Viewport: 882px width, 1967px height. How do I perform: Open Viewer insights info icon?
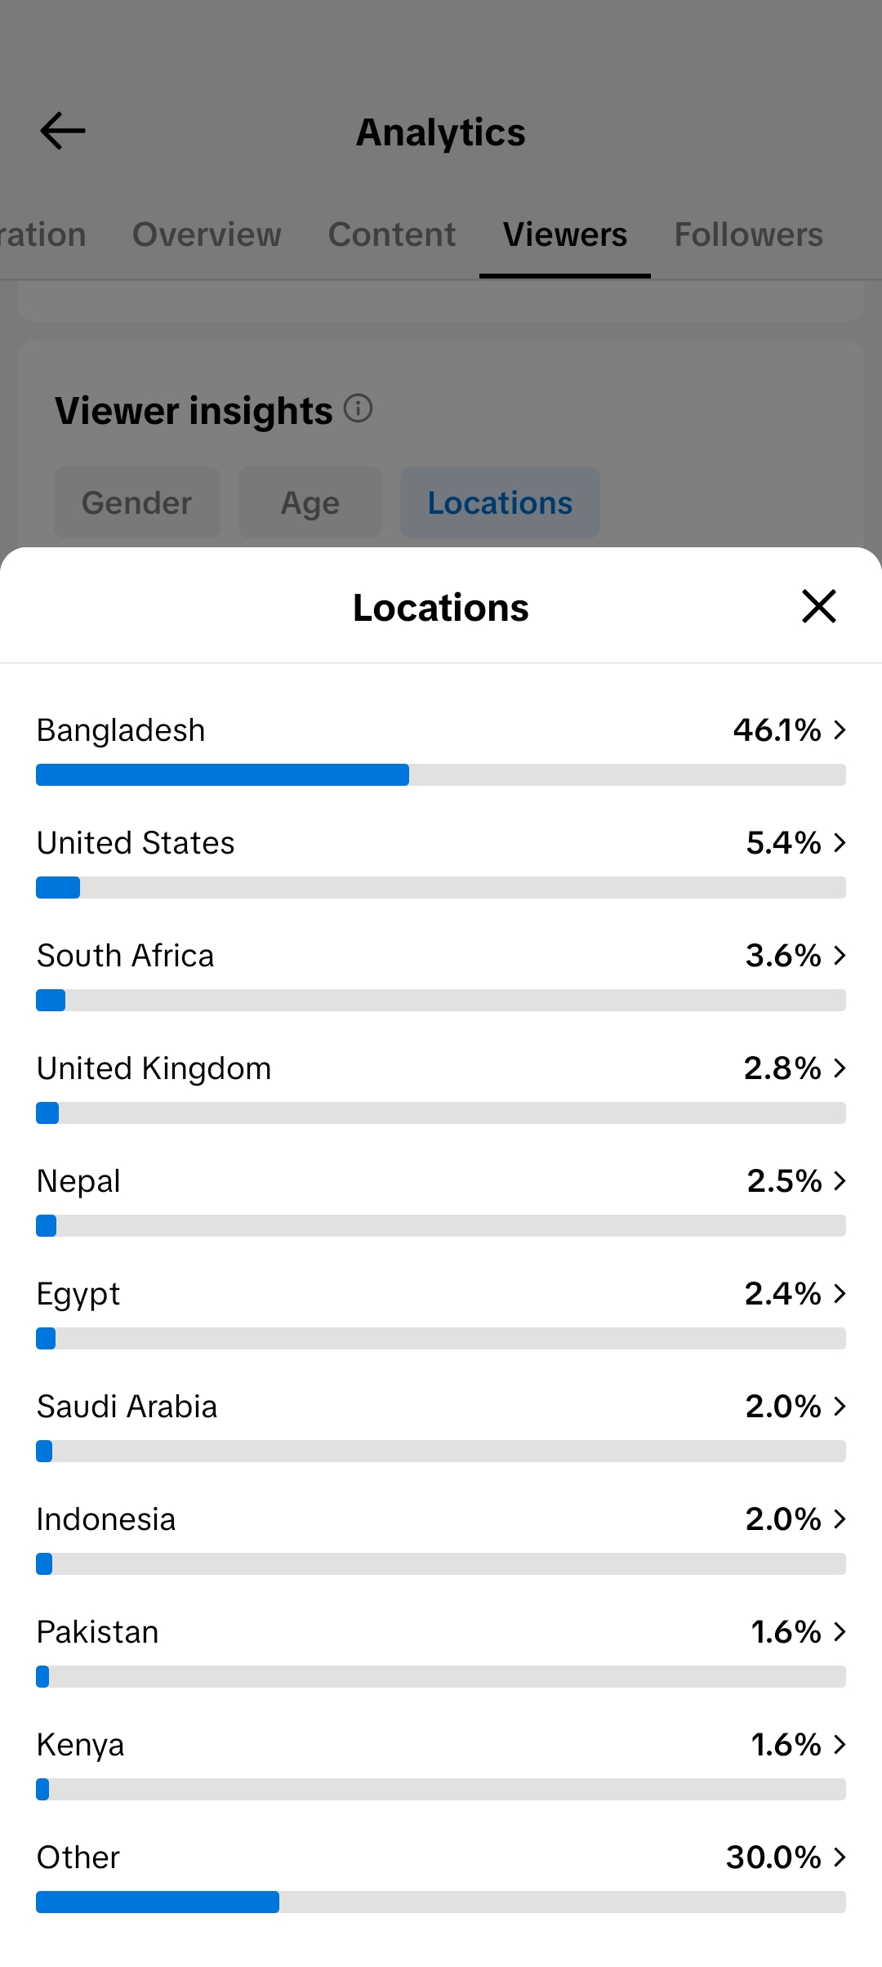pos(358,408)
